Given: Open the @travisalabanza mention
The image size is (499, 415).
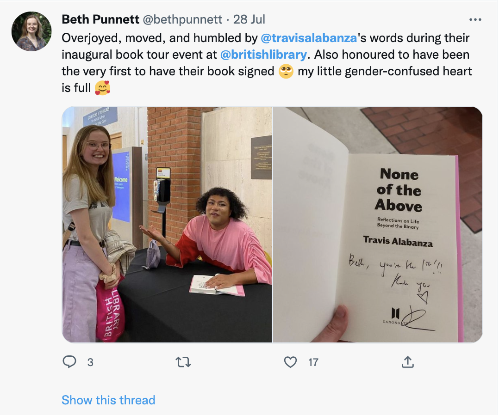Looking at the screenshot, I should (x=309, y=38).
